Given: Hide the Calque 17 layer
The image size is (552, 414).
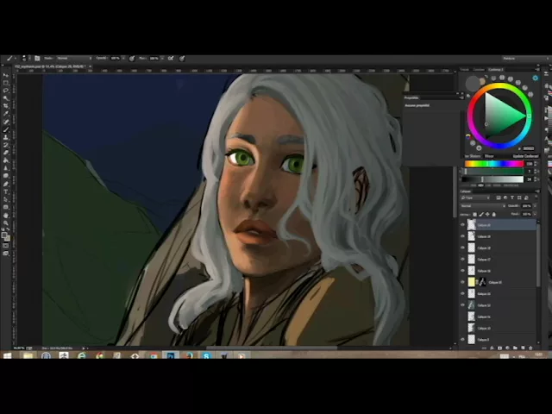Looking at the screenshot, I should pyautogui.click(x=462, y=259).
